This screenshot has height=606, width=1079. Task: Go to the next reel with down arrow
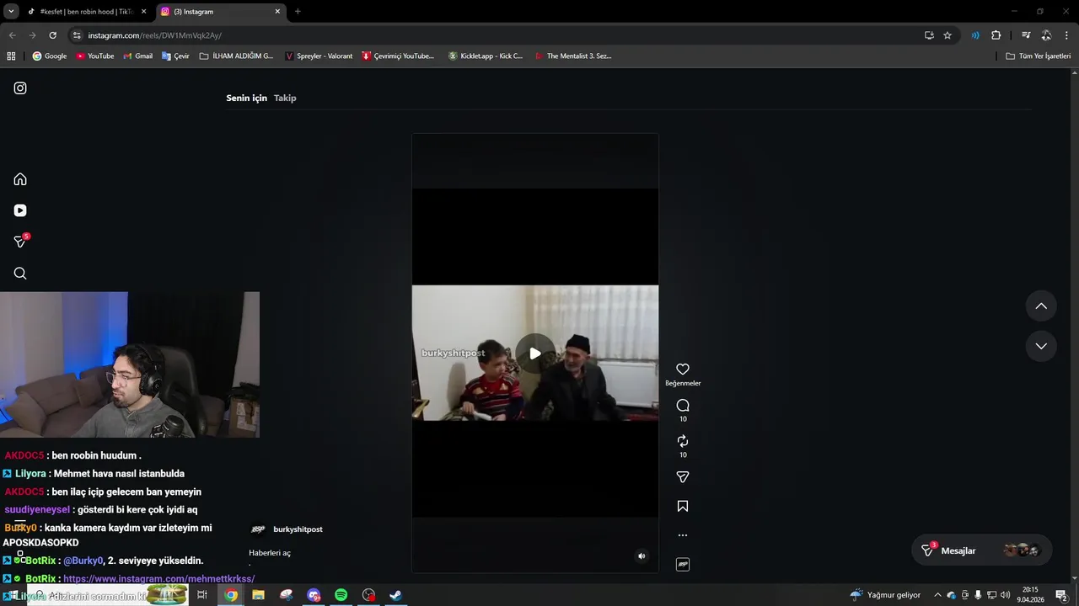point(1041,346)
